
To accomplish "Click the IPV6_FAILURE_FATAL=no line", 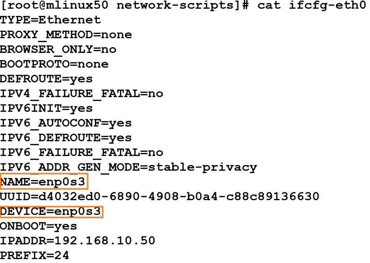I will [x=81, y=153].
